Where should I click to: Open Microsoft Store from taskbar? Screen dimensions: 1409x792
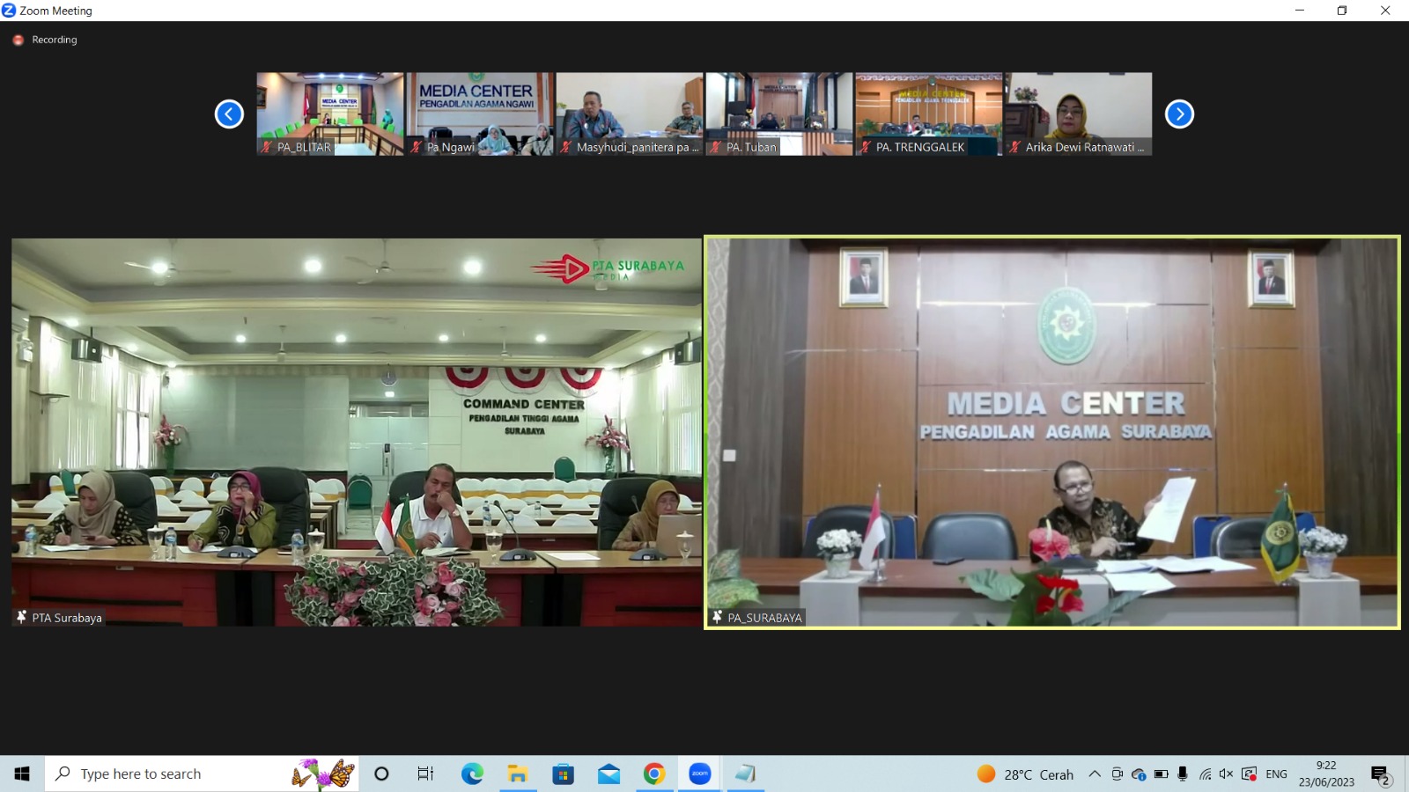564,774
